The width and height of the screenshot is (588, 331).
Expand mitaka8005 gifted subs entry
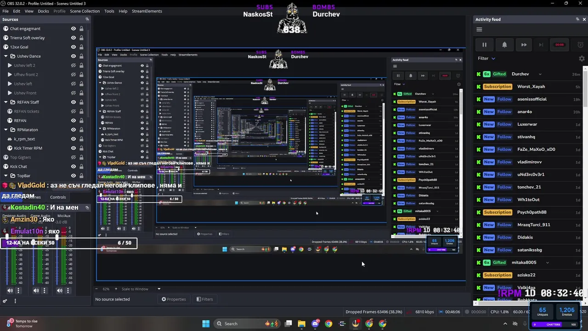click(x=547, y=263)
